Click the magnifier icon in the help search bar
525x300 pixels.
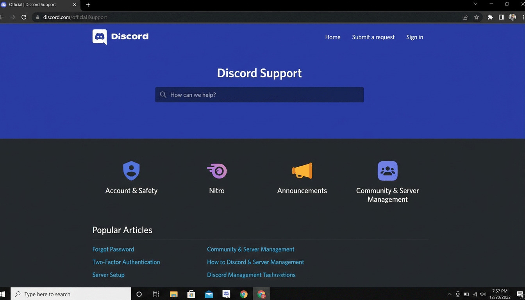[x=163, y=95]
